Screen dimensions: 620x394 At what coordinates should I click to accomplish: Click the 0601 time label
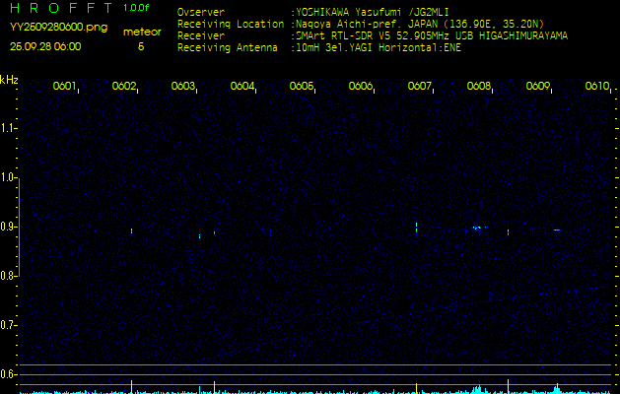pyautogui.click(x=64, y=86)
